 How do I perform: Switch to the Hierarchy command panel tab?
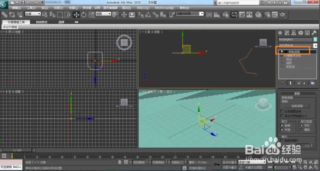(294, 33)
